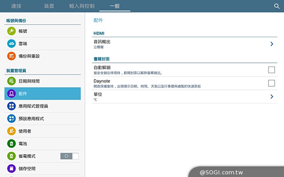Enable the 自動解鎖 checkbox
The height and width of the screenshot is (177, 284).
coord(271,70)
